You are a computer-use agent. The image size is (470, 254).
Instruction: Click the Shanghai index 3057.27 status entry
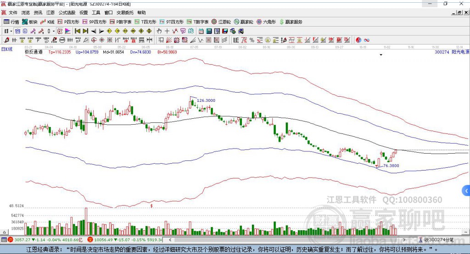[x=45, y=240]
